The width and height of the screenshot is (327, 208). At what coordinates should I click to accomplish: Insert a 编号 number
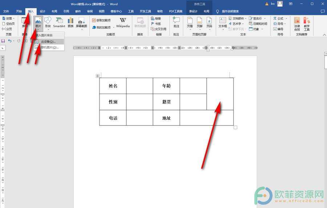click(278, 29)
